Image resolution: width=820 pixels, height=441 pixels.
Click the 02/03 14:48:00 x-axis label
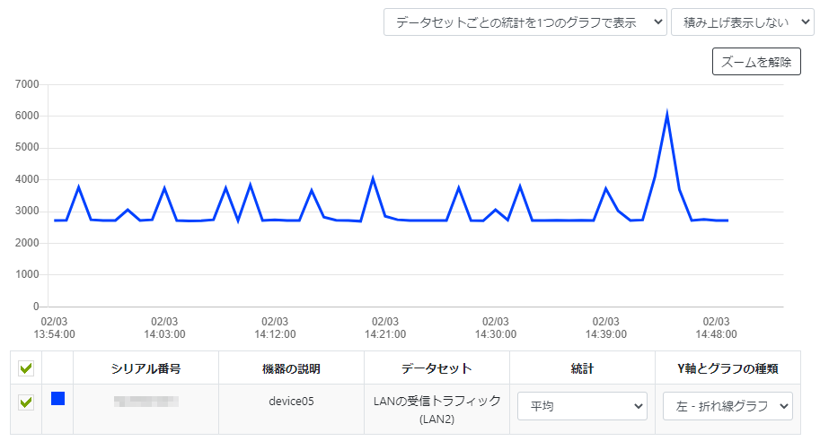(716, 328)
